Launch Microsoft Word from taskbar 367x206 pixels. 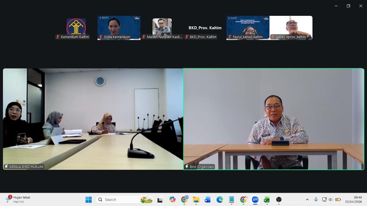pyautogui.click(x=208, y=200)
